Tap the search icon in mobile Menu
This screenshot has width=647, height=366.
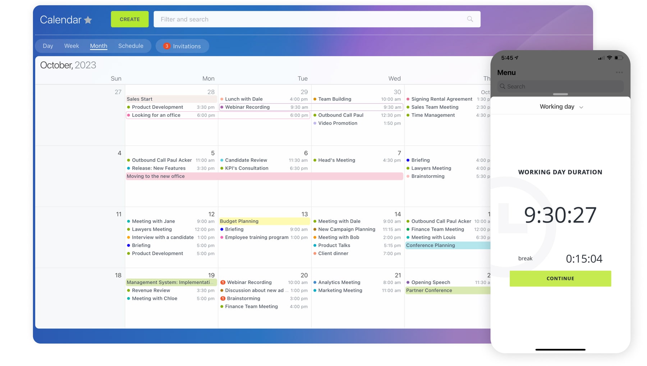pos(503,87)
